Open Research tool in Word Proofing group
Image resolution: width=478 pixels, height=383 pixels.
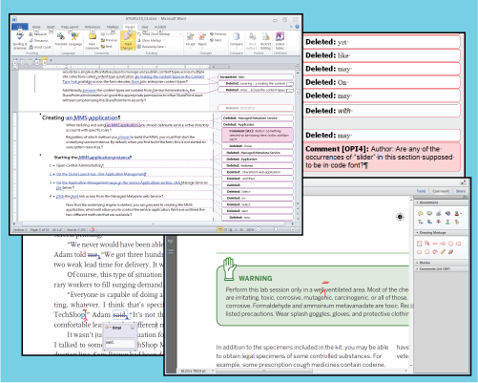pos(38,34)
